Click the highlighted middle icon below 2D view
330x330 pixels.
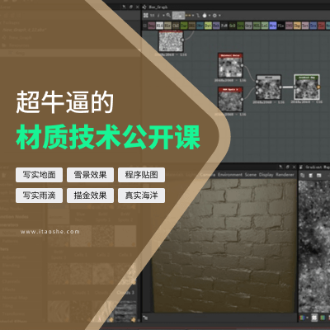click(314, 318)
